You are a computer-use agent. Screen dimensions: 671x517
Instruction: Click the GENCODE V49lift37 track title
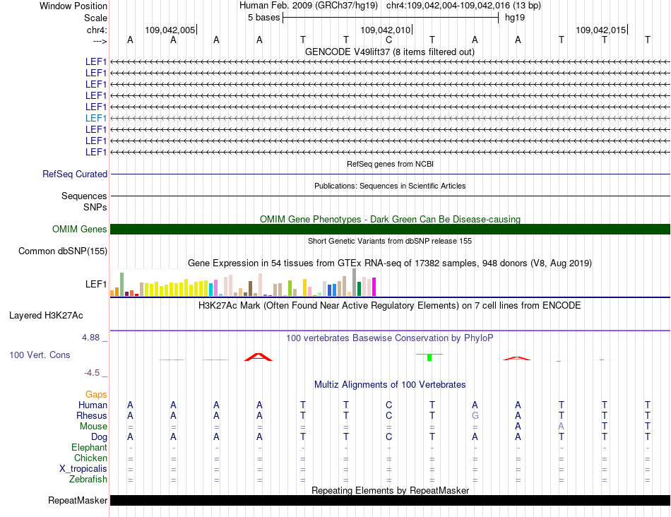389,52
